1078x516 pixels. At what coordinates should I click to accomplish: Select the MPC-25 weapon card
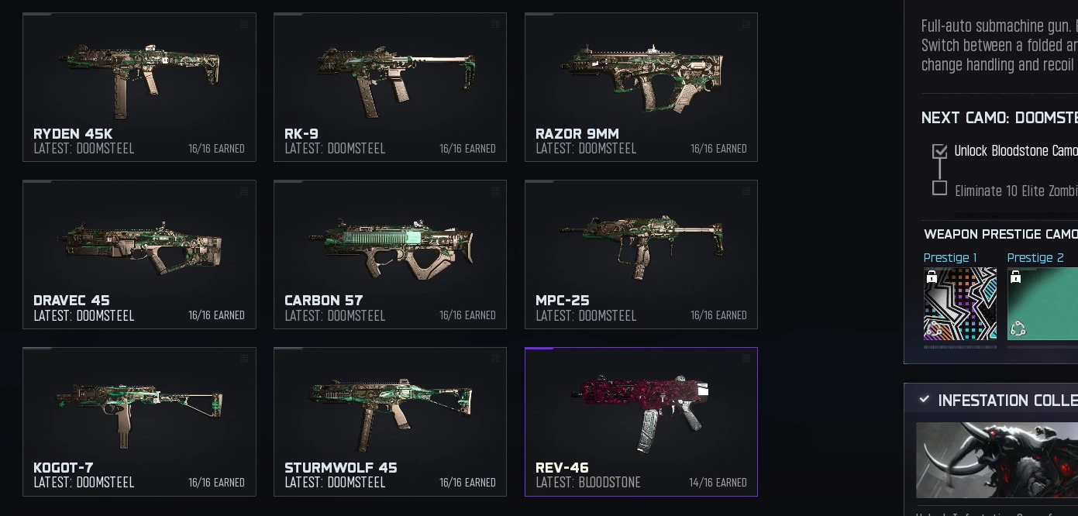coord(641,255)
